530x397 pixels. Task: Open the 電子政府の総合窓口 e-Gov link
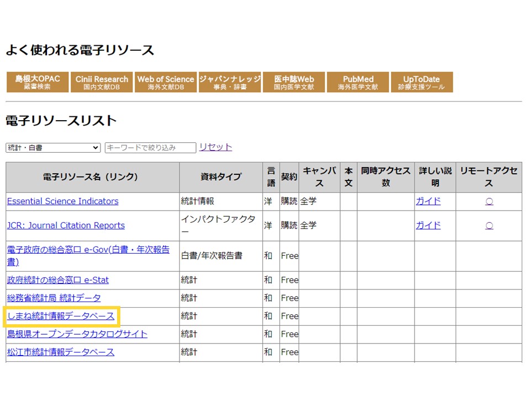(88, 255)
